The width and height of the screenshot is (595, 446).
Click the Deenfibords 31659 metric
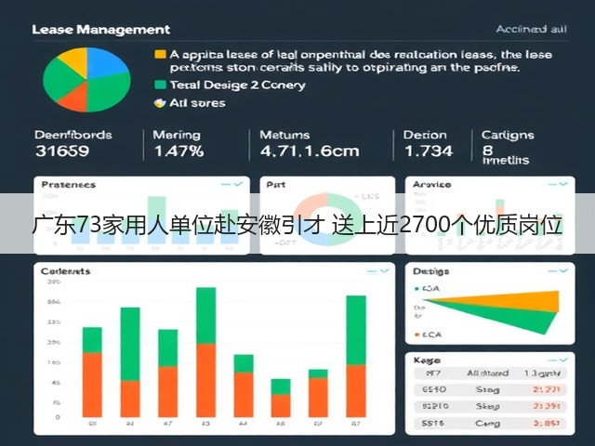[73, 144]
